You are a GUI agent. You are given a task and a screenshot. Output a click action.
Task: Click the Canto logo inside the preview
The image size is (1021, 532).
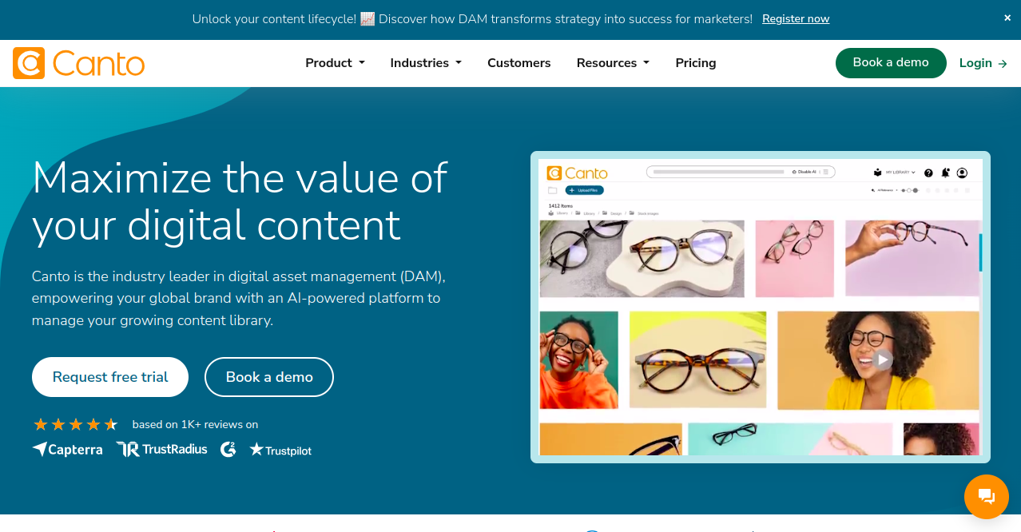(577, 173)
